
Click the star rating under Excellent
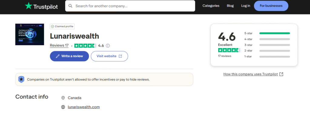[x=229, y=50]
